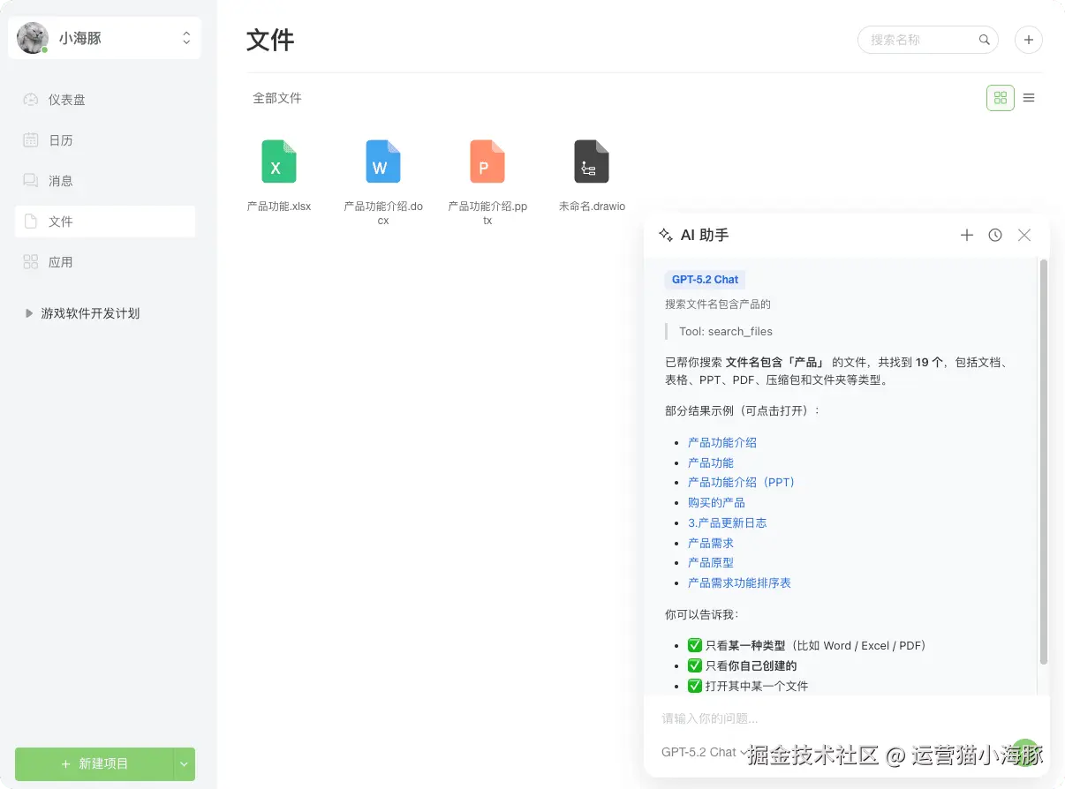Click the 应用 grid icon in sidebar
Image resolution: width=1065 pixels, height=789 pixels.
tap(31, 262)
